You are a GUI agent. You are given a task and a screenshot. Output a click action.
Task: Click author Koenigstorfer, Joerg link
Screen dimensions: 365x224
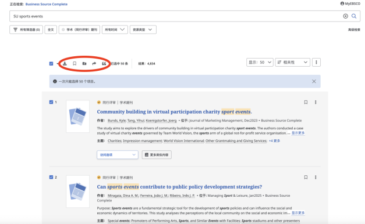161,121
